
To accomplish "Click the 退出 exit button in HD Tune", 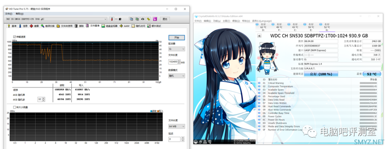I will click(165, 19).
